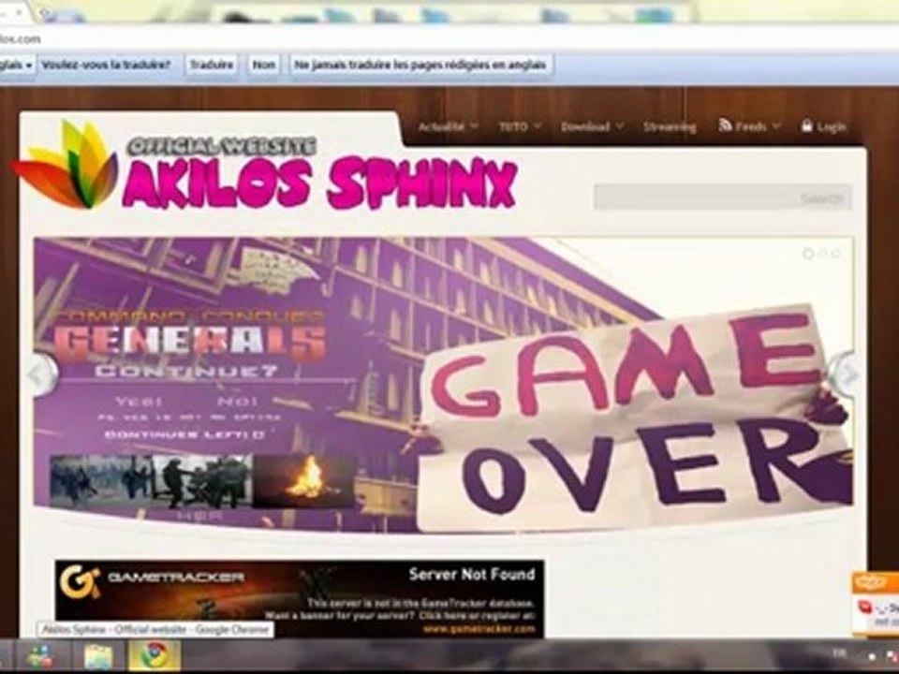Click the FR language indicator in tray

(x=839, y=652)
